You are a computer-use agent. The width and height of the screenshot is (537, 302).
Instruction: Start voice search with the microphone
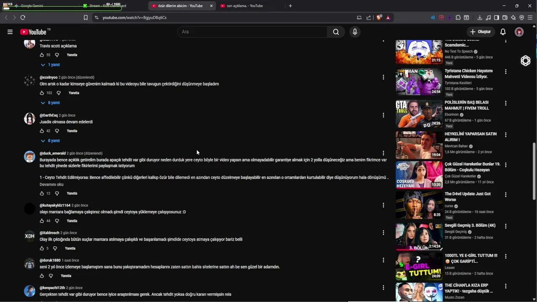click(355, 32)
